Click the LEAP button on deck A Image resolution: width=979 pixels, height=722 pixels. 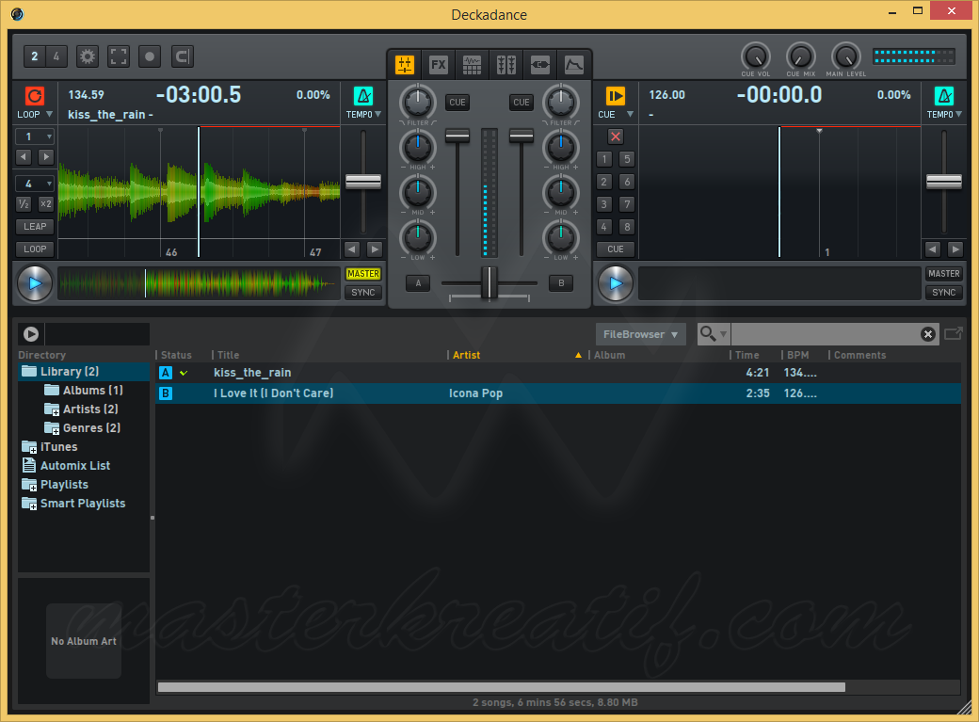coord(35,227)
